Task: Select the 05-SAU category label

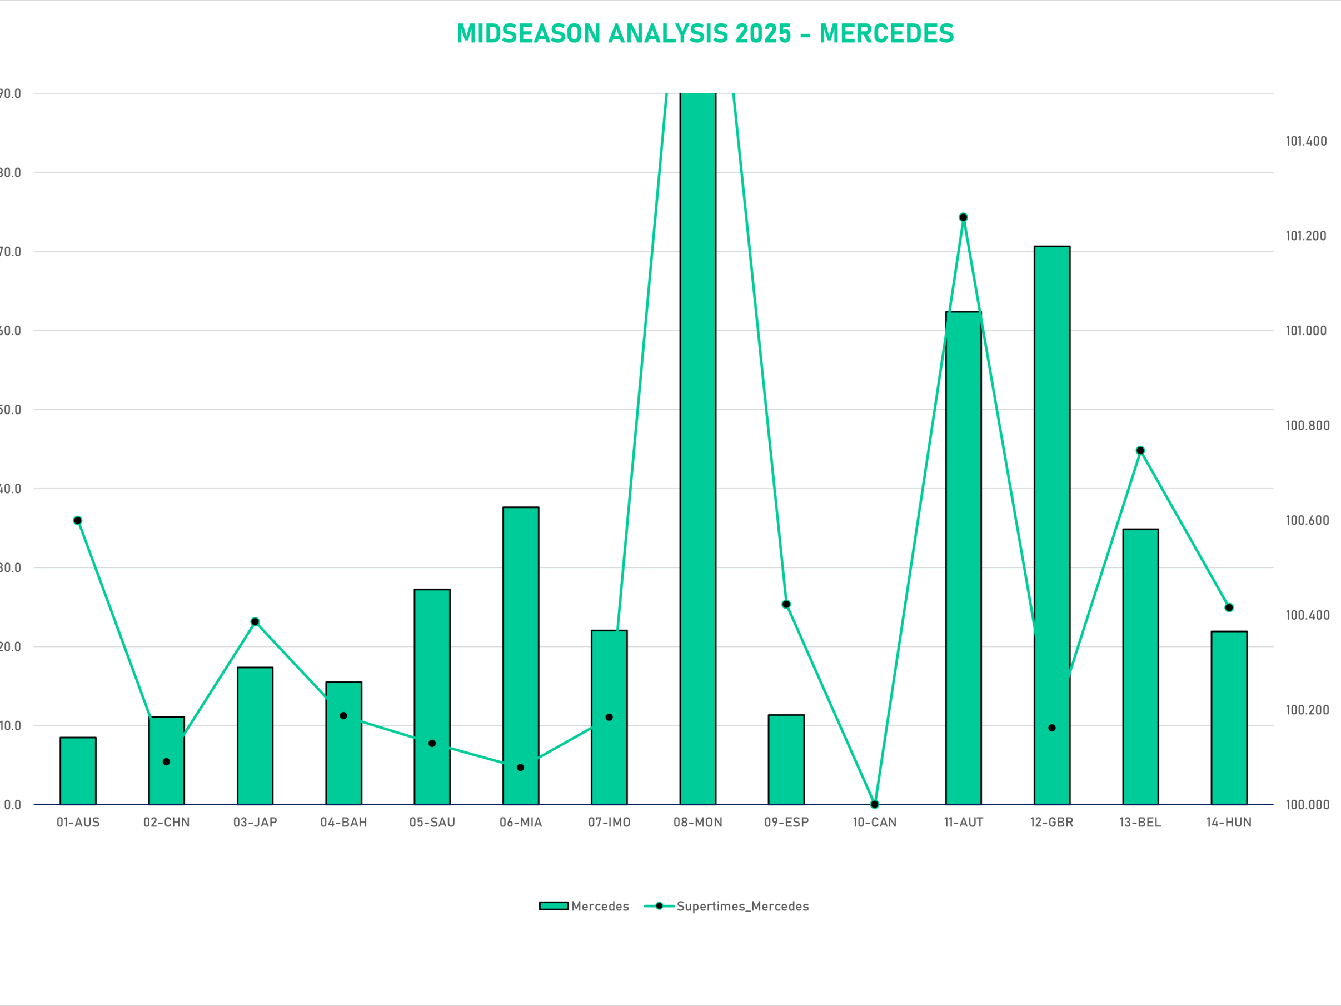Action: point(432,823)
